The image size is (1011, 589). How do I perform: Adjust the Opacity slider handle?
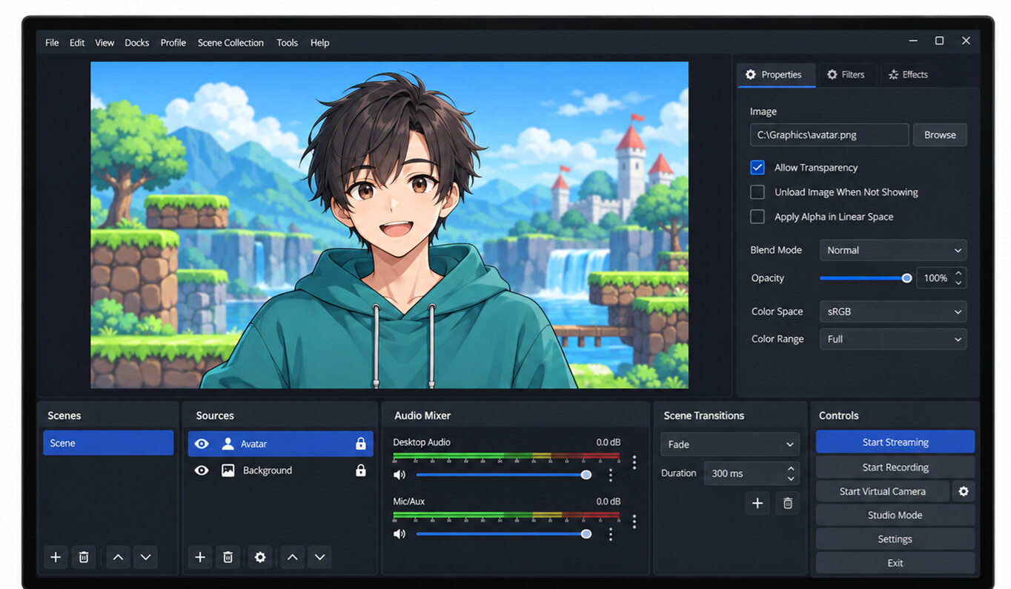tap(906, 278)
